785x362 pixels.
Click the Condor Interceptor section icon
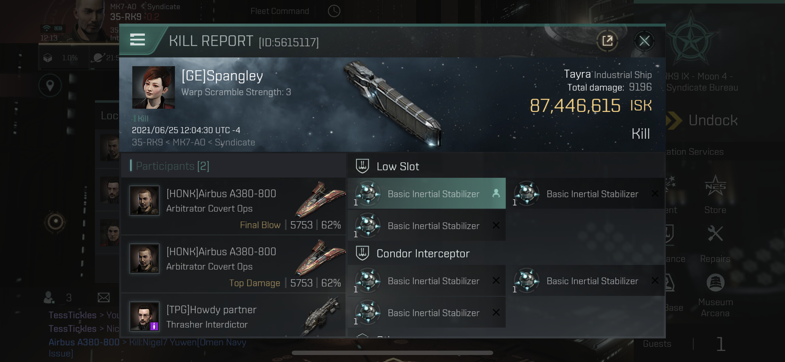pos(362,253)
